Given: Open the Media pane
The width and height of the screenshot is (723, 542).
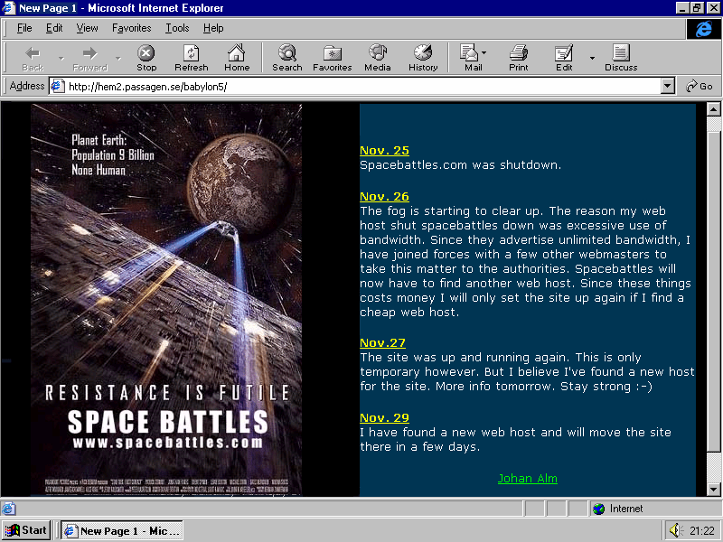Looking at the screenshot, I should click(377, 58).
